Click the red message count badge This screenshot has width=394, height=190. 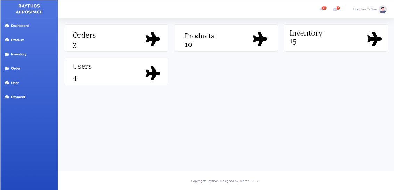(338, 8)
